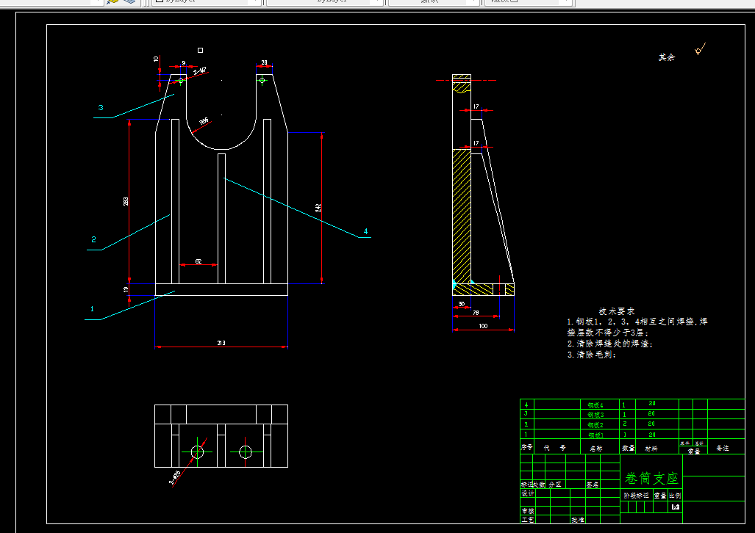755x533 pixels.
Task: Click the 1:2 scale value
Action: [x=675, y=507]
